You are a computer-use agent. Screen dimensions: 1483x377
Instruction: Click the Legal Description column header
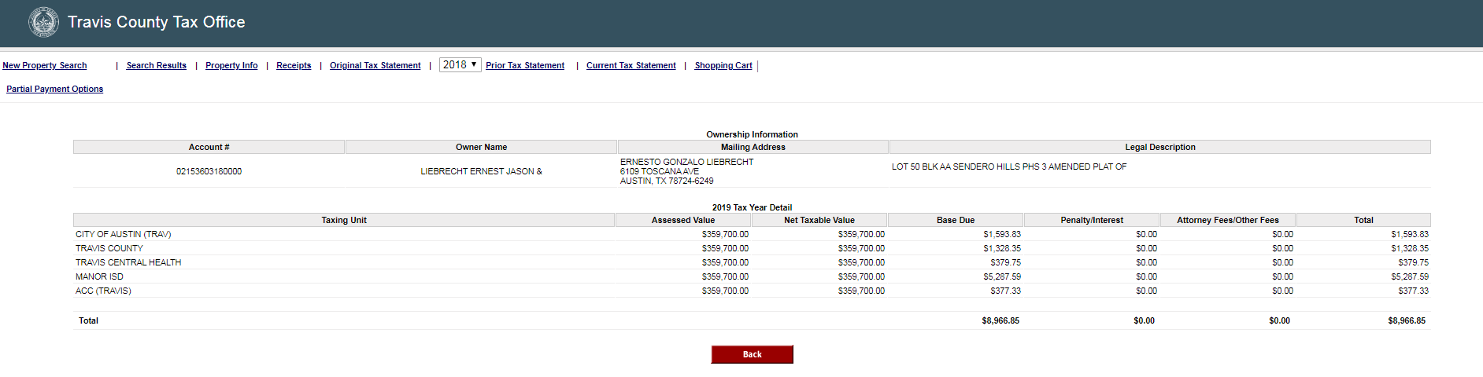pos(1160,147)
